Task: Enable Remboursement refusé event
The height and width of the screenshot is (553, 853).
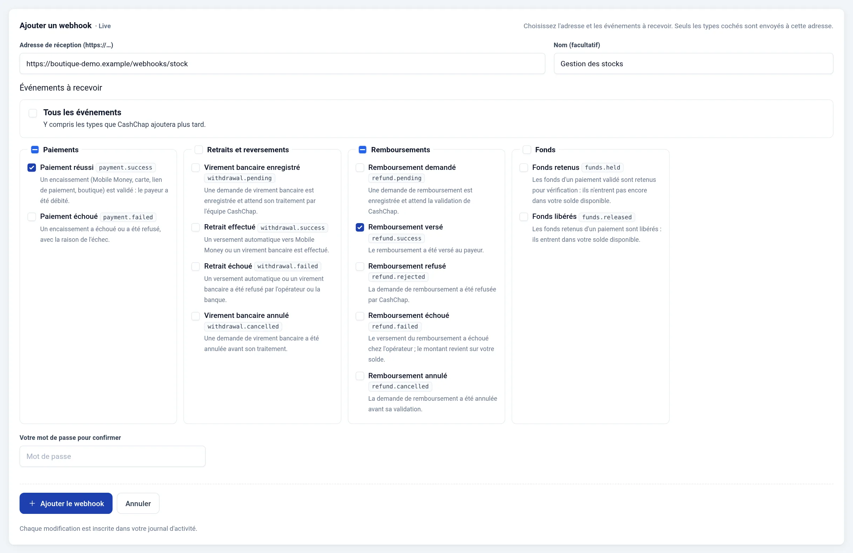Action: pyautogui.click(x=360, y=266)
